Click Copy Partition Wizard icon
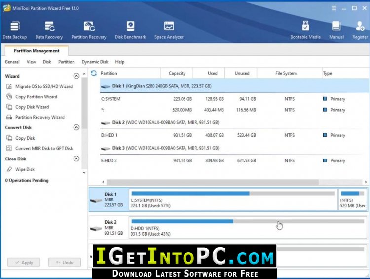This screenshot has height=279, width=370. point(9,97)
